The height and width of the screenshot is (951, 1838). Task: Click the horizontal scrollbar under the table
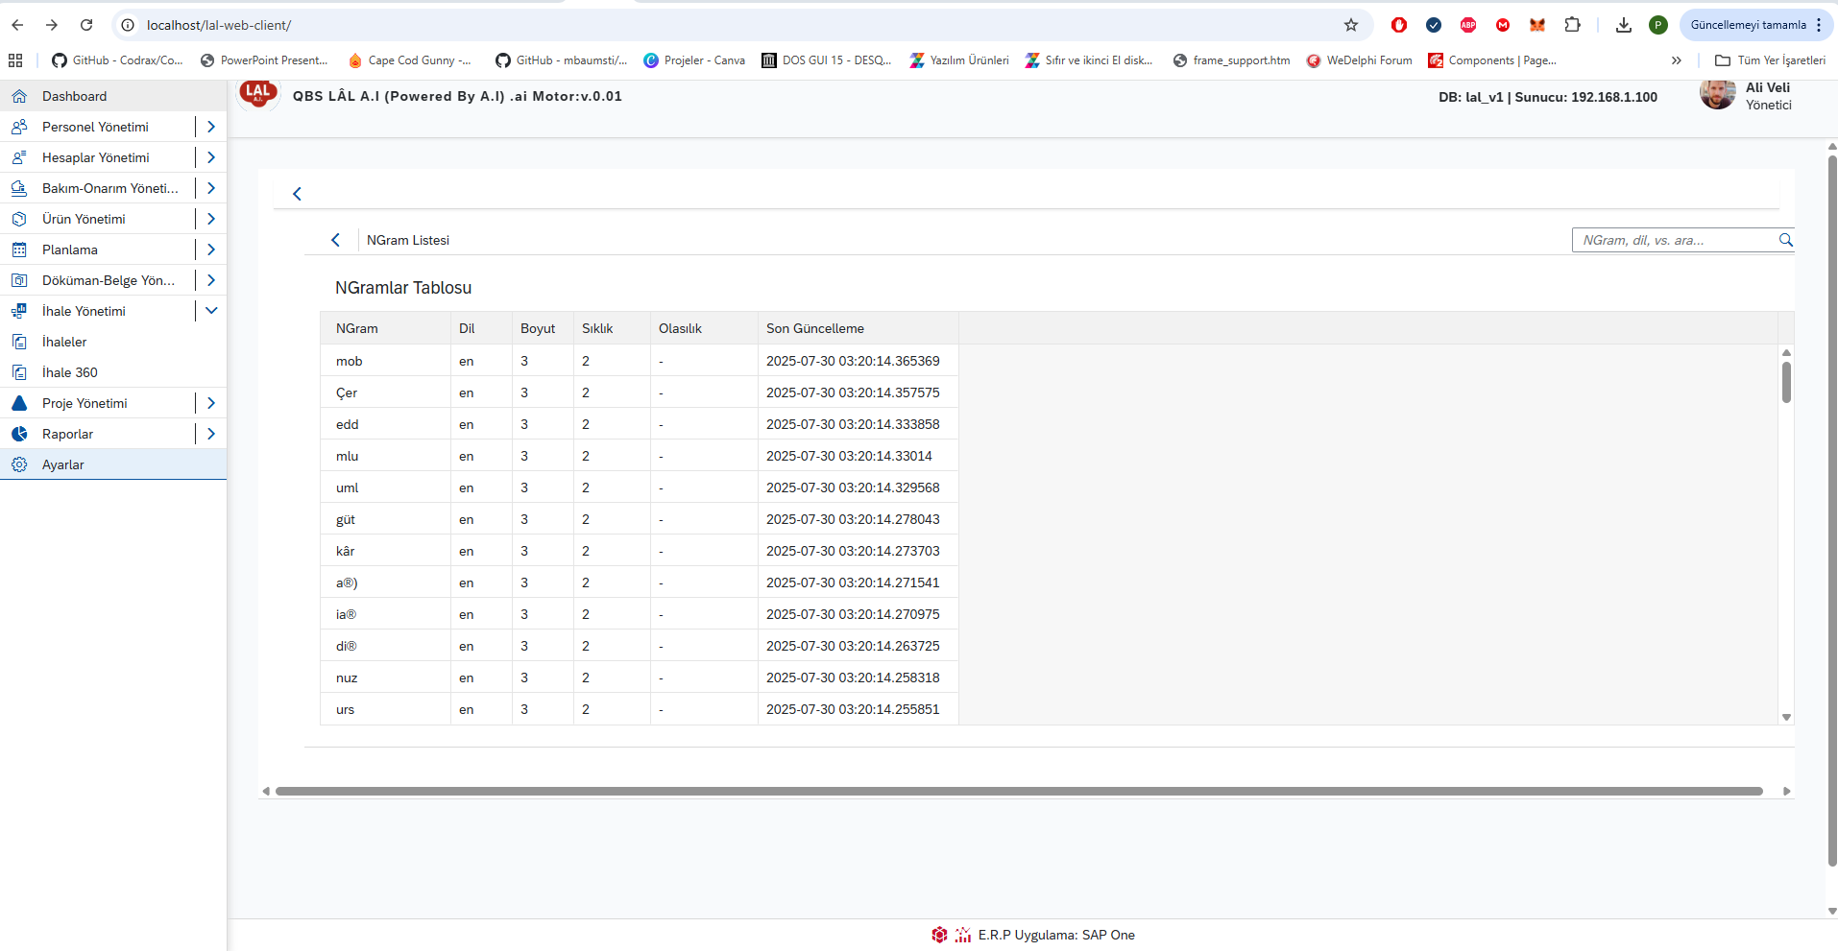[1018, 792]
